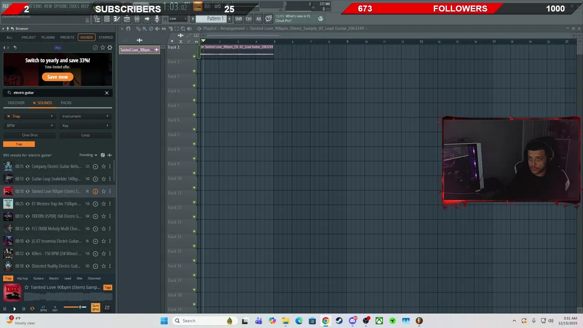Click the Hip hop tag
Viewport: 583px width, 328px height.
point(22,278)
